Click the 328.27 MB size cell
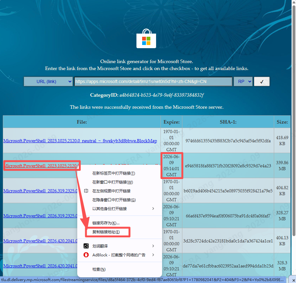Image resolution: width=296 pixels, height=283 pixels. 282,215
